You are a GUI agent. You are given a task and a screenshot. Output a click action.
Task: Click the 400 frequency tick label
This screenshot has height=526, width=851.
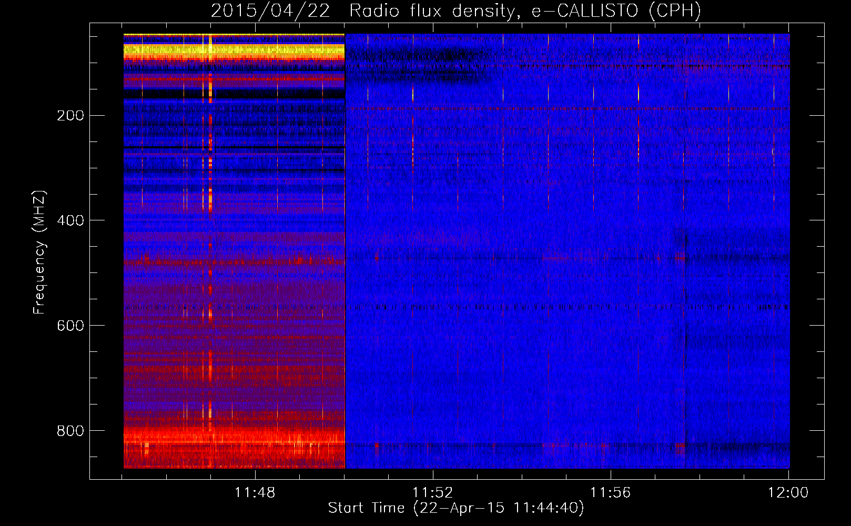pyautogui.click(x=70, y=220)
